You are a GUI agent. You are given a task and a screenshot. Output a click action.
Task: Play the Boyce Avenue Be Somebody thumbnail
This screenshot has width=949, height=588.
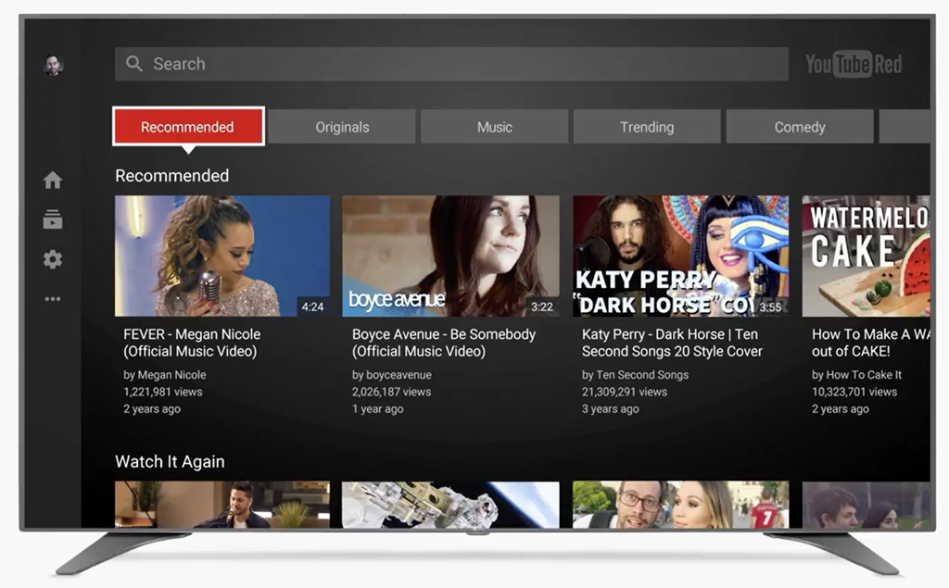click(450, 256)
